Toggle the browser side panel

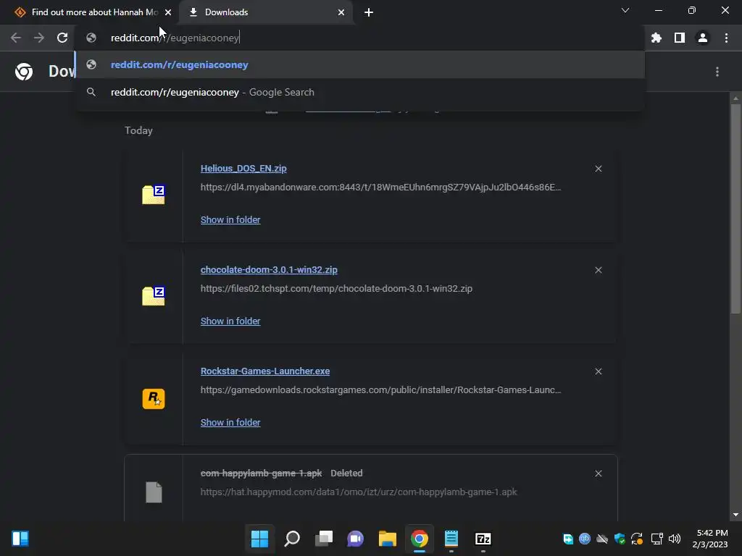coord(680,38)
